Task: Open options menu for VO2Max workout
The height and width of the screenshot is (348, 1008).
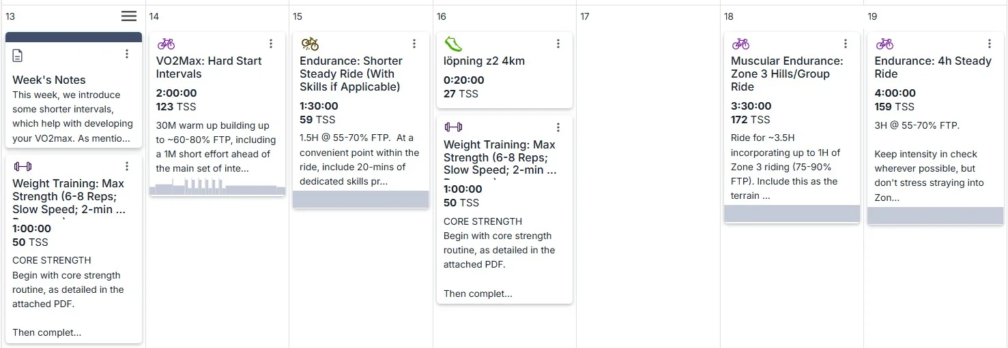Action: (271, 44)
